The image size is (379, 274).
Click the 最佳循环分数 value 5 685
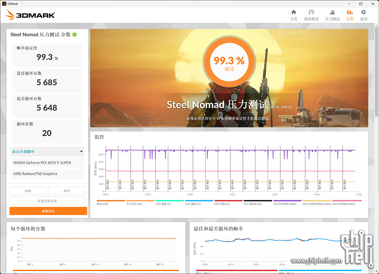coord(47,83)
